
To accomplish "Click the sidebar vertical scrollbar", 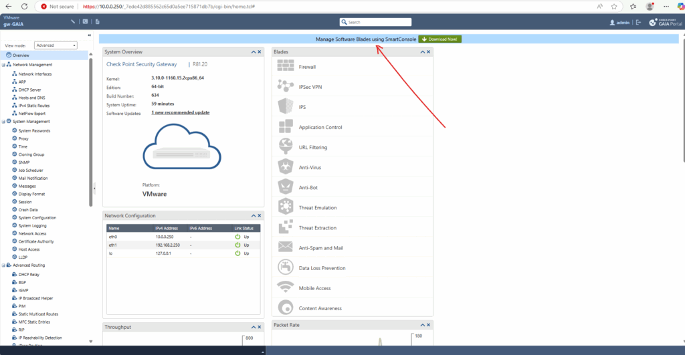I will [91, 131].
